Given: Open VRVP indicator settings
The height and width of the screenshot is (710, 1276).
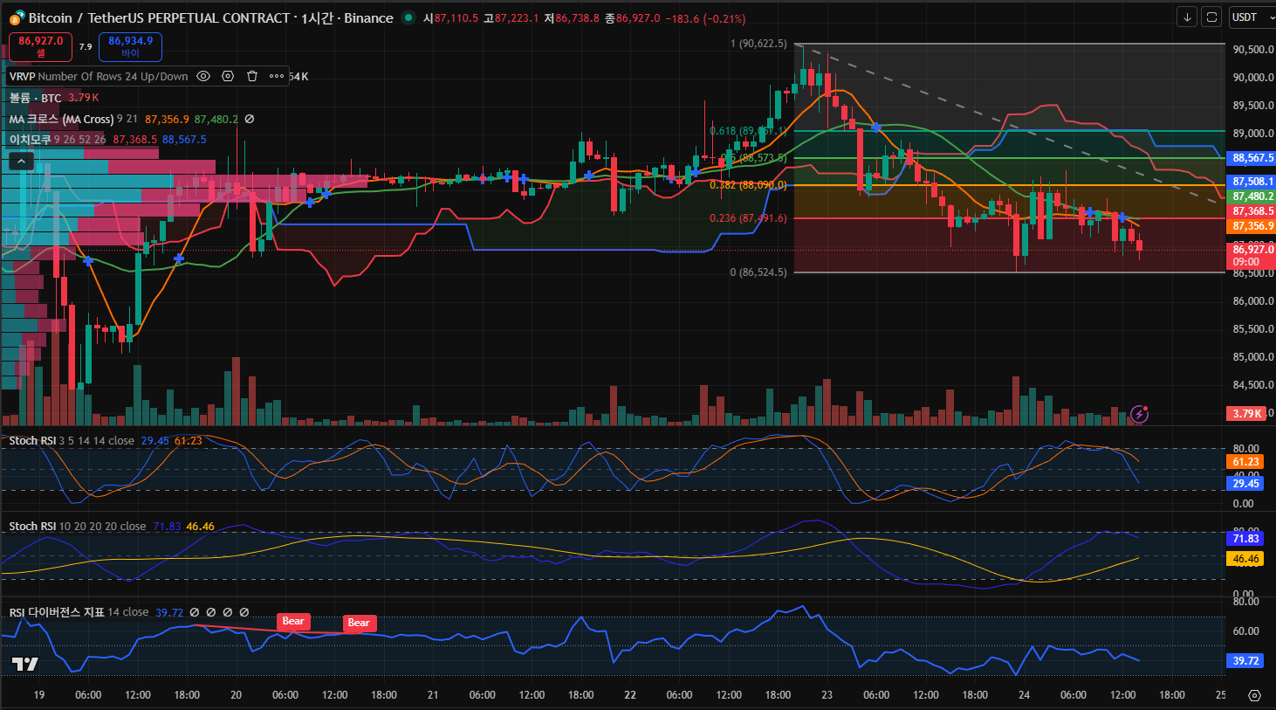Looking at the screenshot, I should (x=228, y=77).
